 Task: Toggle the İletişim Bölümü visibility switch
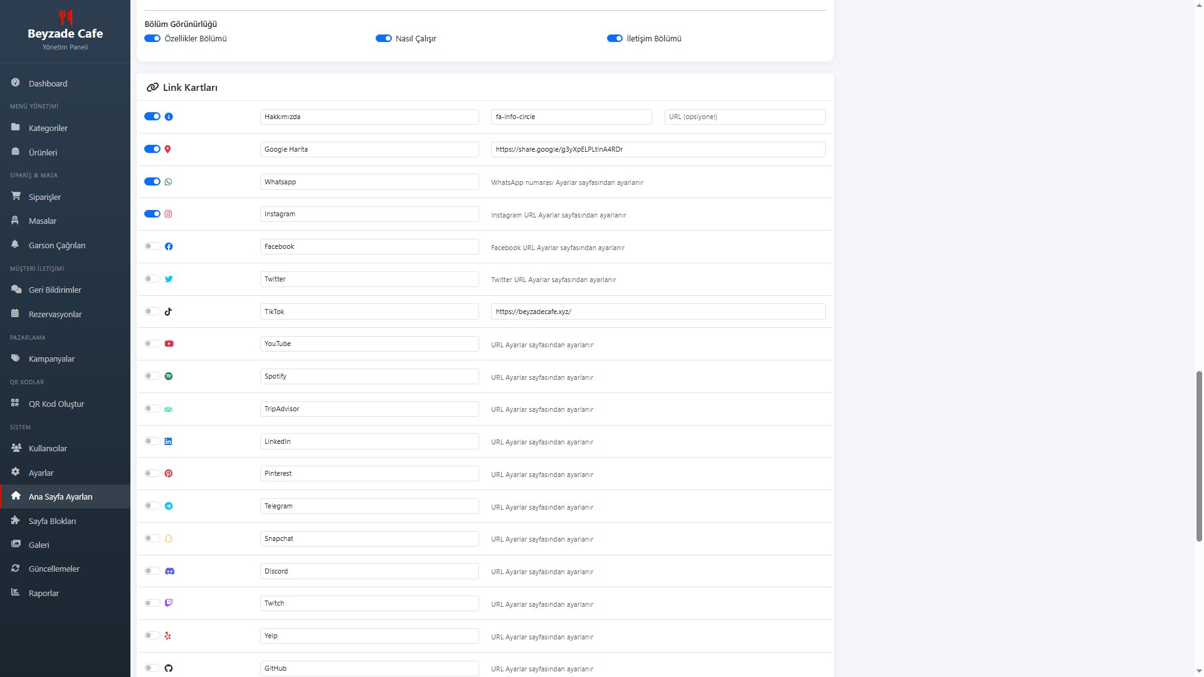(615, 38)
